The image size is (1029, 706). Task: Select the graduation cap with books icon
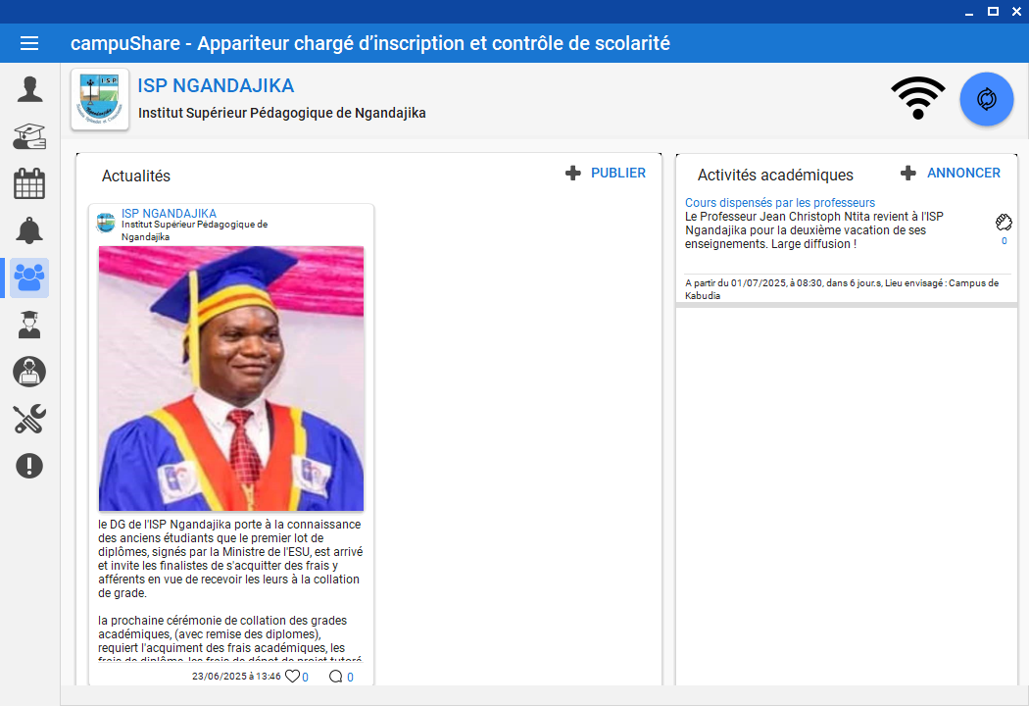(x=29, y=136)
